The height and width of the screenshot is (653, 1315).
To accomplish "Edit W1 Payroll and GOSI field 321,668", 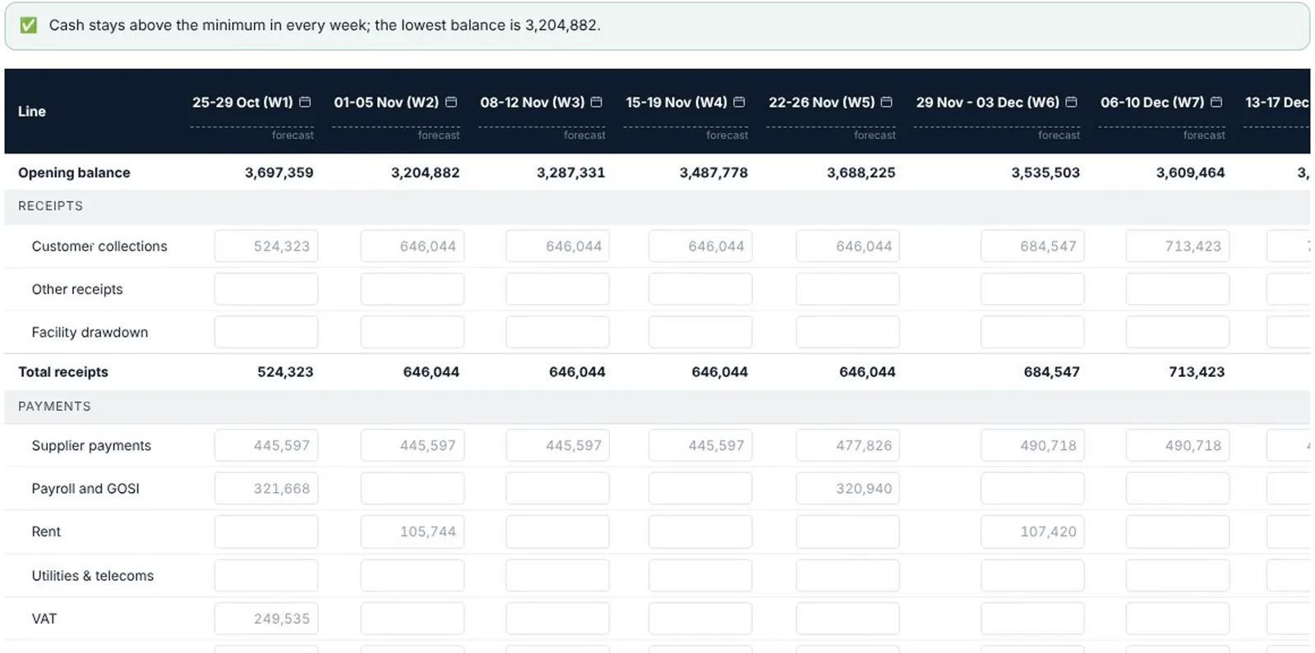I will [266, 489].
